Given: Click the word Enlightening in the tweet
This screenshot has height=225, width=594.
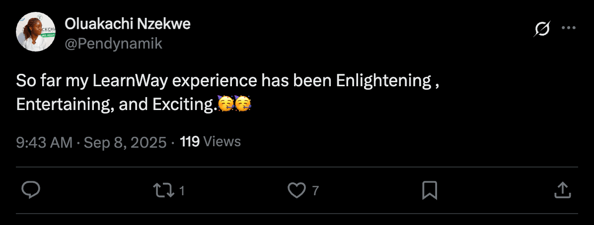Looking at the screenshot, I should point(383,81).
